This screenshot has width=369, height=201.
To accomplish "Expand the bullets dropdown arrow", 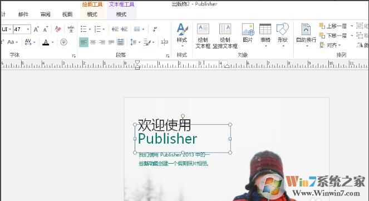I will tap(90, 30).
